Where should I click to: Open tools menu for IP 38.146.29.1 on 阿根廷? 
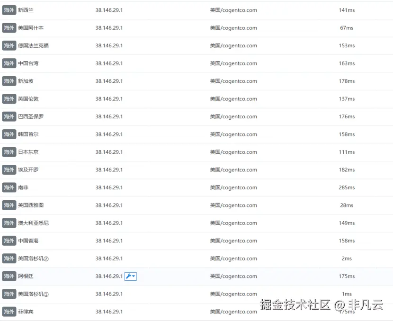129,276
